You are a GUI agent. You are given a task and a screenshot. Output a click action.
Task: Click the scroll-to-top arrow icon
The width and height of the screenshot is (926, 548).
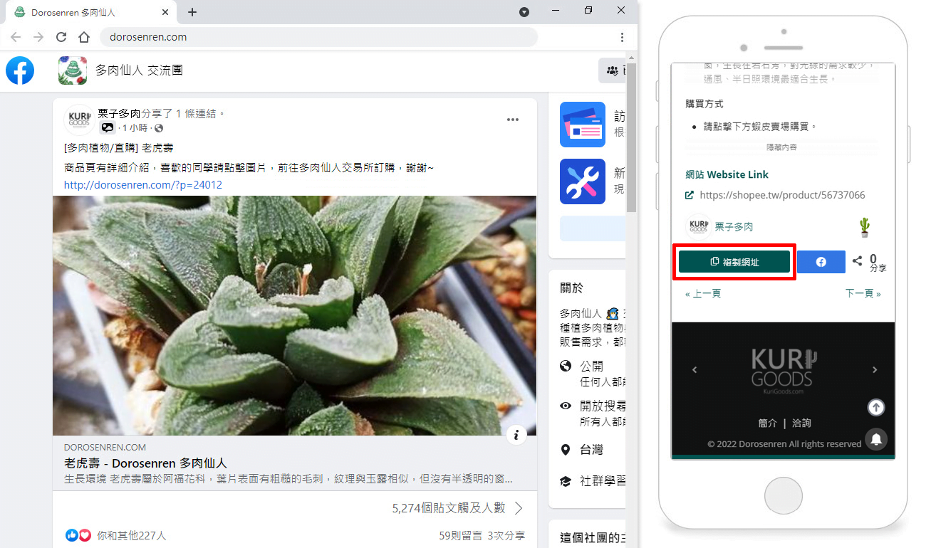876,407
